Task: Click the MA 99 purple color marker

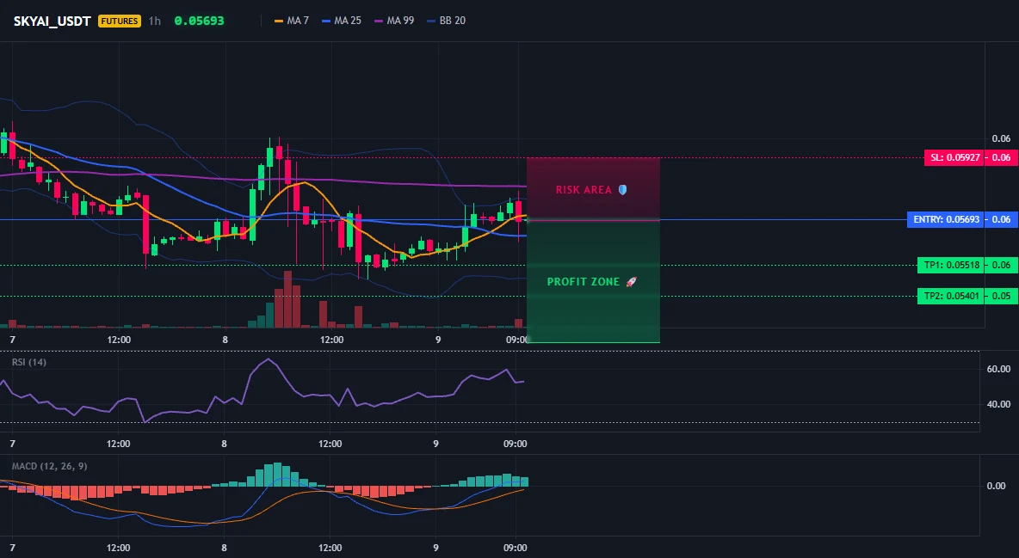Action: [x=379, y=21]
